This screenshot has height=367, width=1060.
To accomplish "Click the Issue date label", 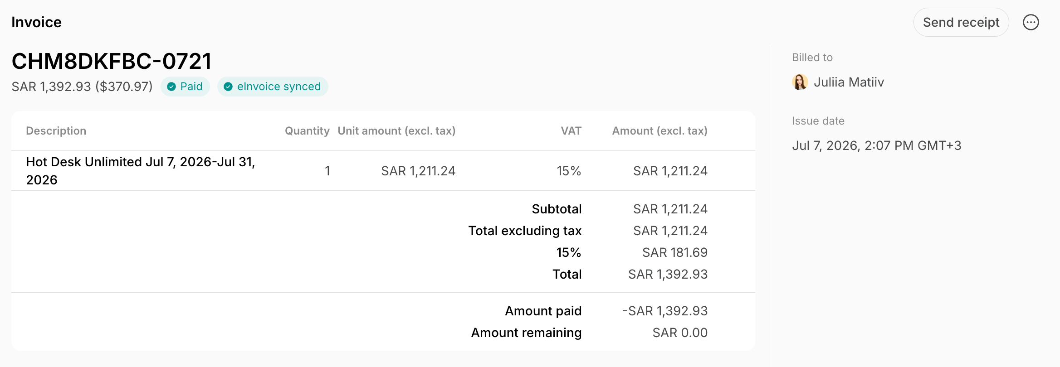I will pyautogui.click(x=818, y=121).
